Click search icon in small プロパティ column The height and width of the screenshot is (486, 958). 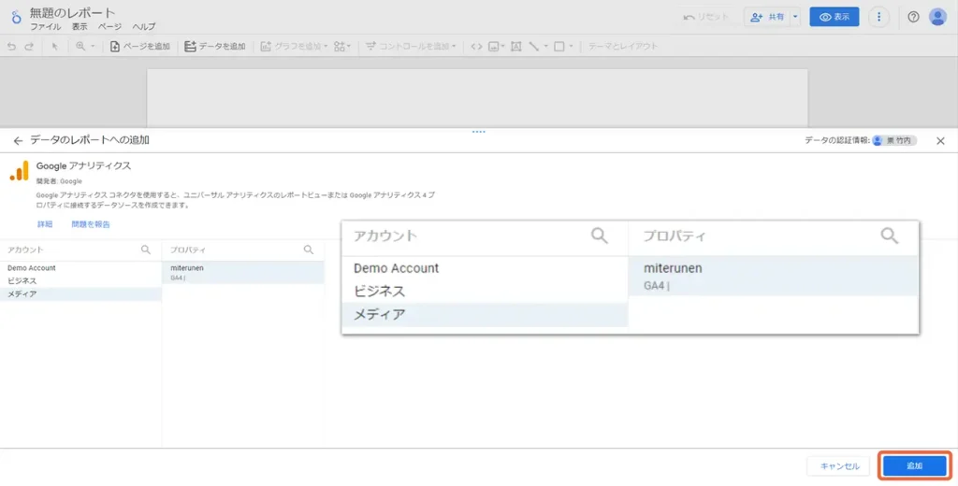click(x=309, y=250)
